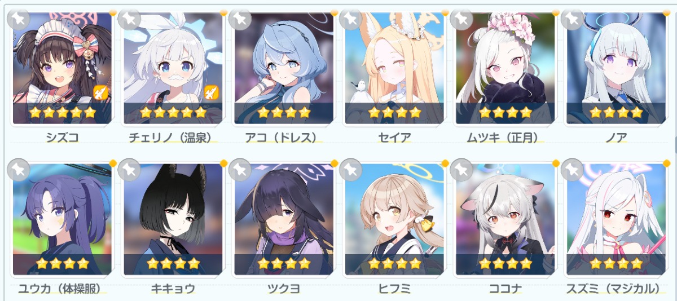Toggle the pin on アコ(ドレス) card
This screenshot has height=301, width=677.
pyautogui.click(x=240, y=18)
